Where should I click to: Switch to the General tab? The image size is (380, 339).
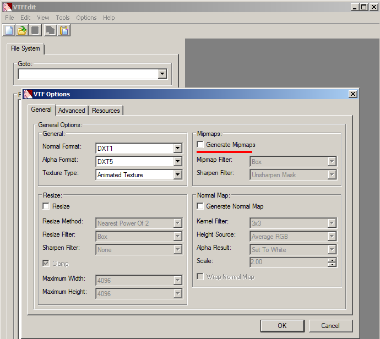tap(41, 110)
